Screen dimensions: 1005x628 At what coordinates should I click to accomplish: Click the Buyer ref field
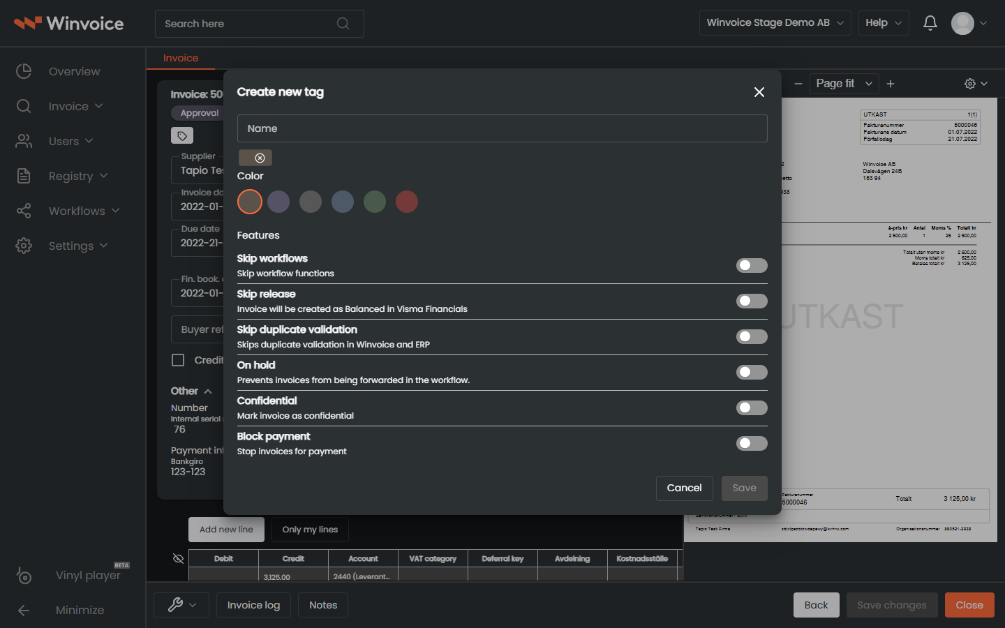(x=198, y=329)
